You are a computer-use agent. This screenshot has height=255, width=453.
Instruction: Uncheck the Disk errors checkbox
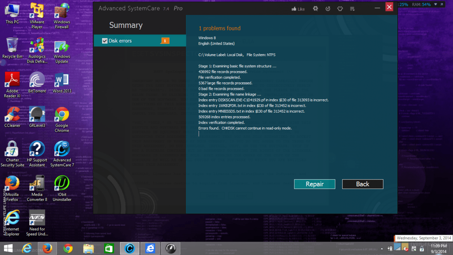[x=105, y=41]
